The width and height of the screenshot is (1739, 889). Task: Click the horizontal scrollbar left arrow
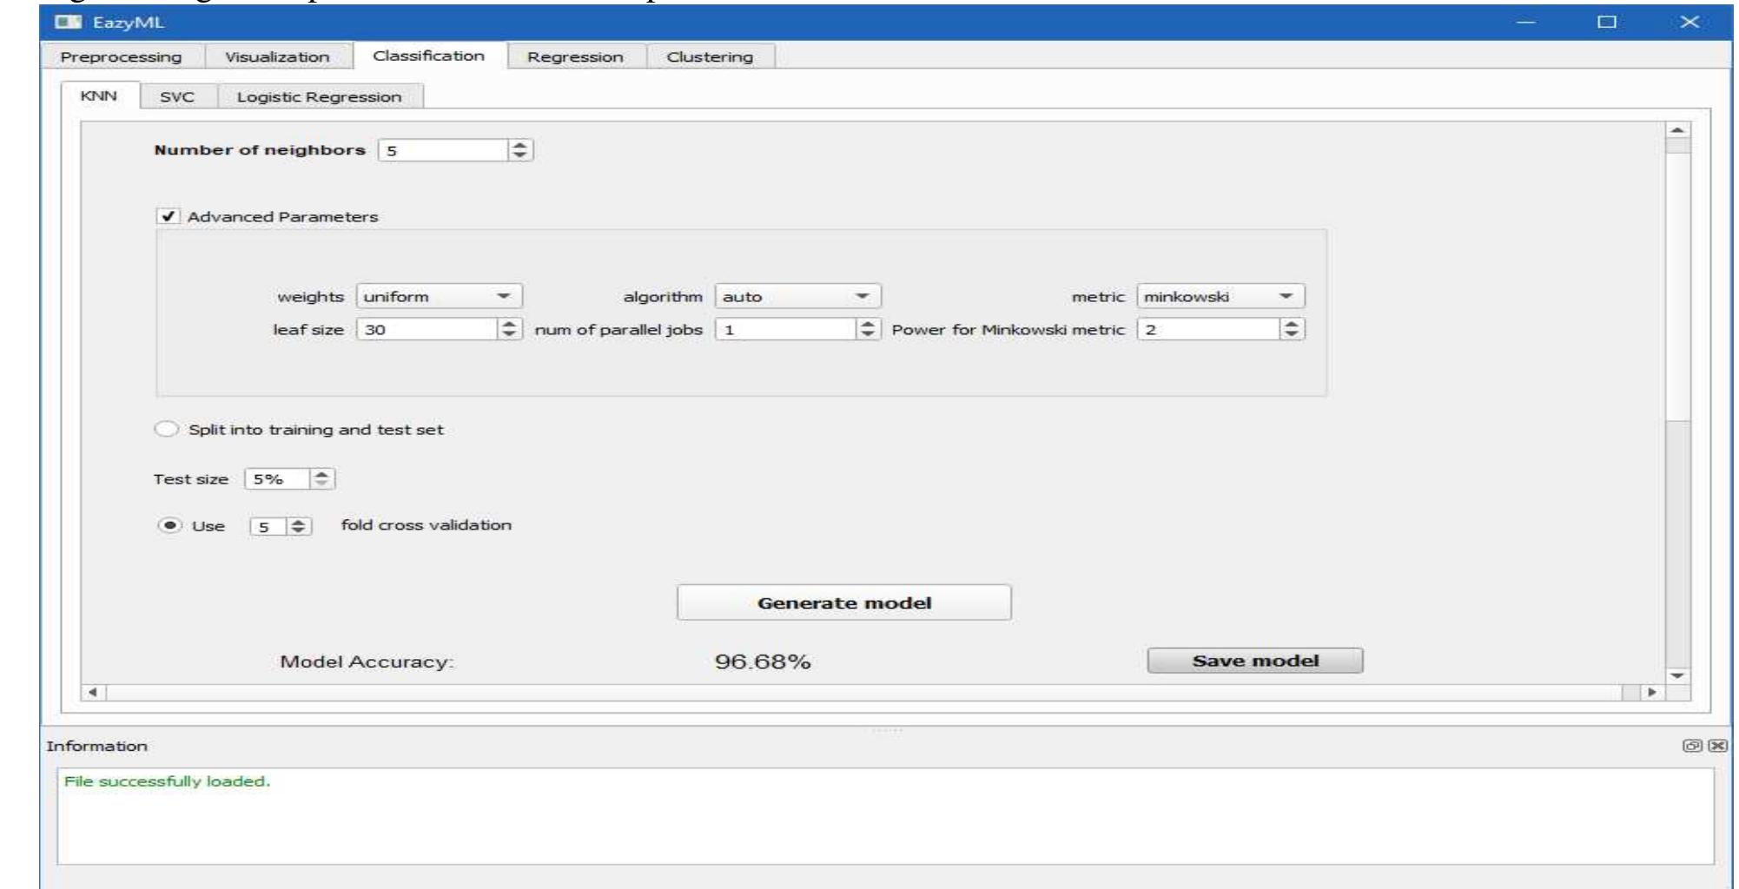pos(95,693)
